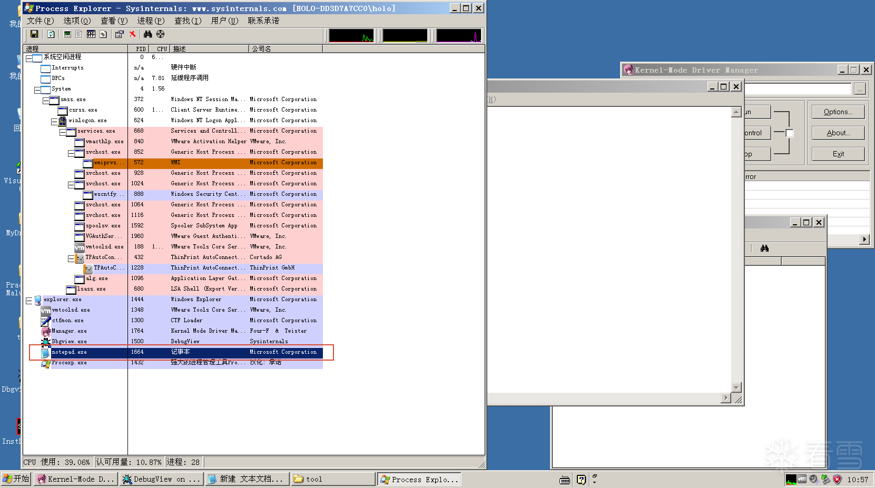The width and height of the screenshot is (875, 488).
Task: Collapse the 系统空闲进程 tree node
Action: 29,58
